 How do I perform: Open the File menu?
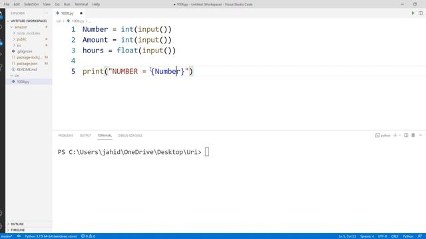[x=7, y=5]
